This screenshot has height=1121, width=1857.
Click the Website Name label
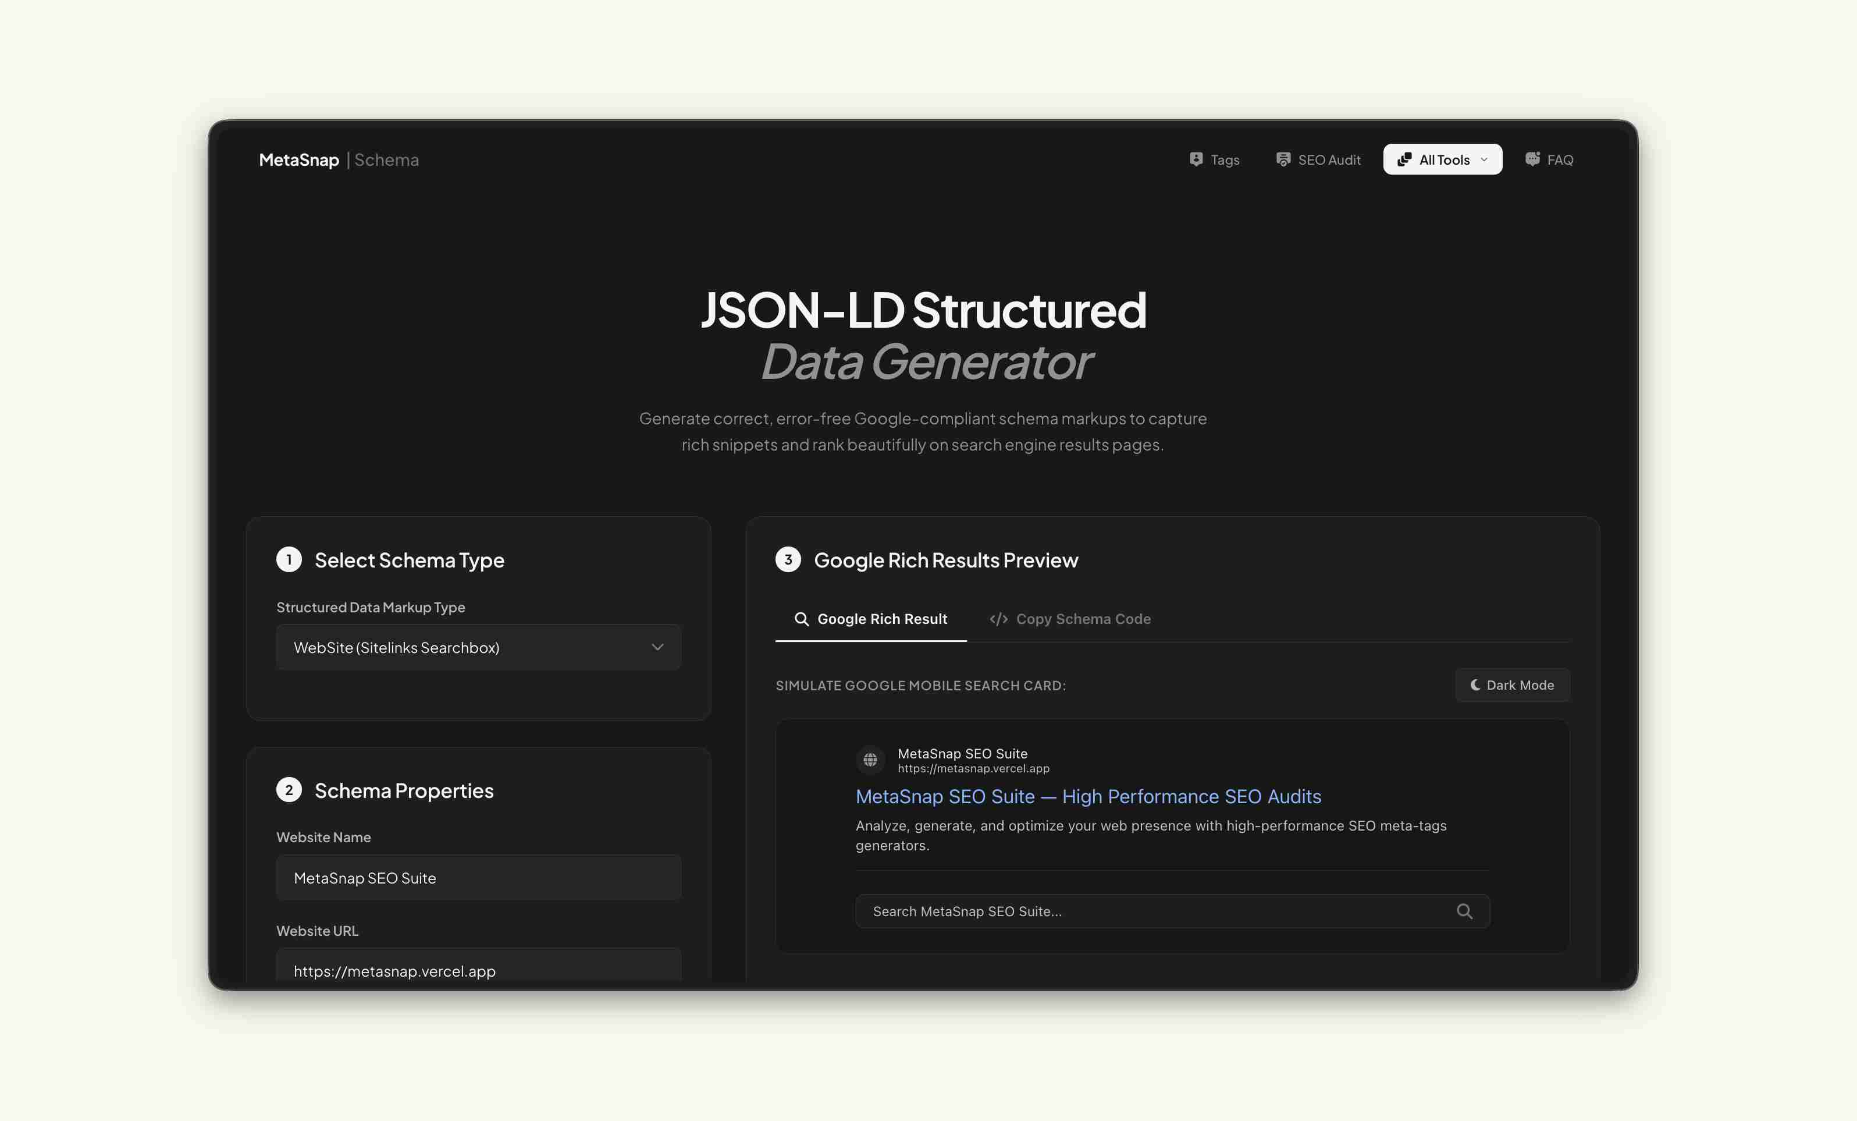(x=323, y=837)
